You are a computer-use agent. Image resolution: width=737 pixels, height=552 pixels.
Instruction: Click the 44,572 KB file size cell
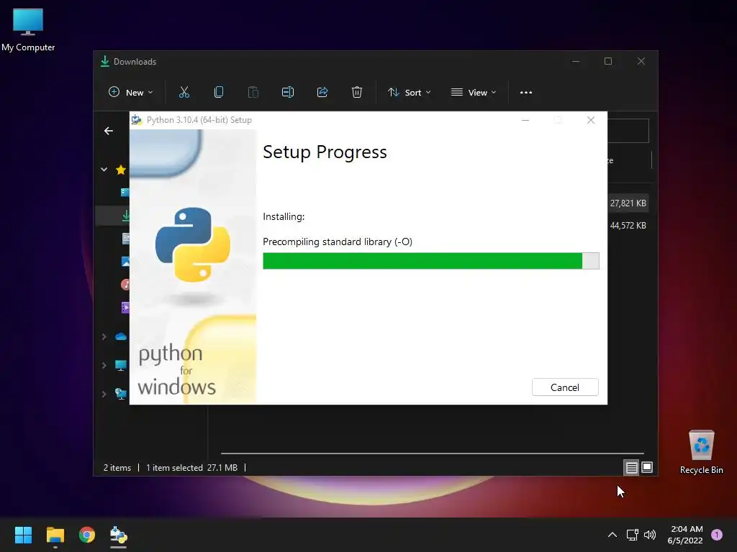tap(628, 226)
